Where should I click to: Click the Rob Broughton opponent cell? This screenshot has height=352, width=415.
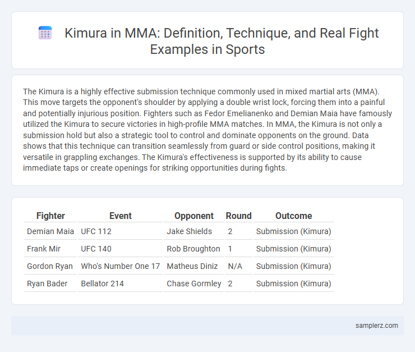193,249
